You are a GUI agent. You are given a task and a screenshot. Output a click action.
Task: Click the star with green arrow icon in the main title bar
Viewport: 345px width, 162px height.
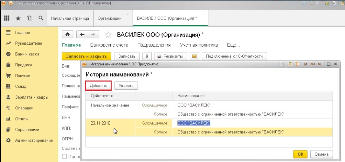pyautogui.click(x=327, y=3)
